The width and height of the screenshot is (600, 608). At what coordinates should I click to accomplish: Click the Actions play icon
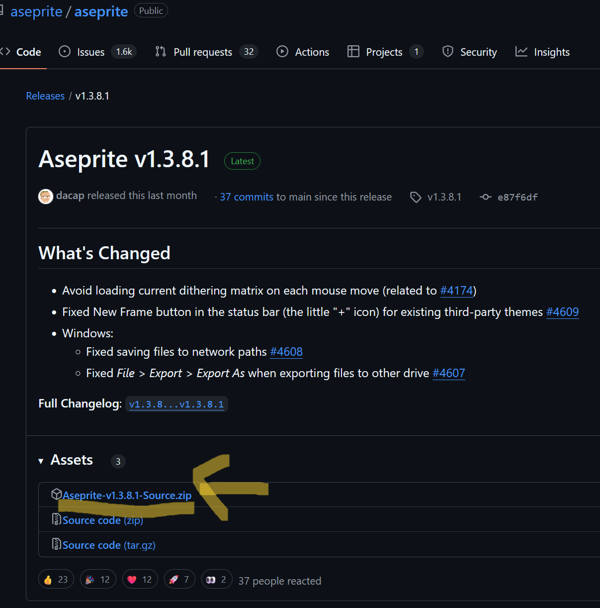(282, 51)
